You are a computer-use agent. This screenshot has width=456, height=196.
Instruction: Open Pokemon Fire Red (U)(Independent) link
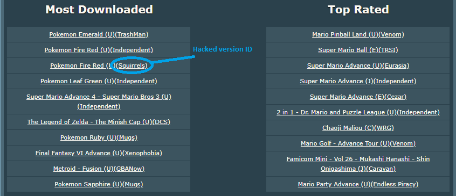point(99,50)
